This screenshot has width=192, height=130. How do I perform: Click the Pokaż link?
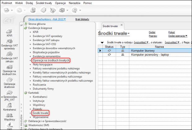pyautogui.click(x=172, y=32)
